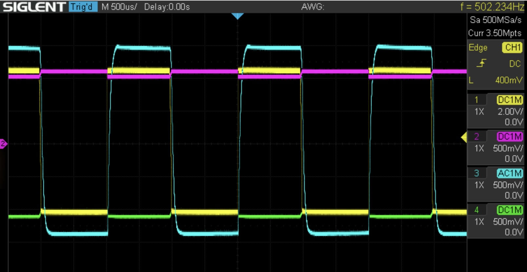
Task: Click the magenta channel 2 ground marker
Action: [x=3, y=144]
